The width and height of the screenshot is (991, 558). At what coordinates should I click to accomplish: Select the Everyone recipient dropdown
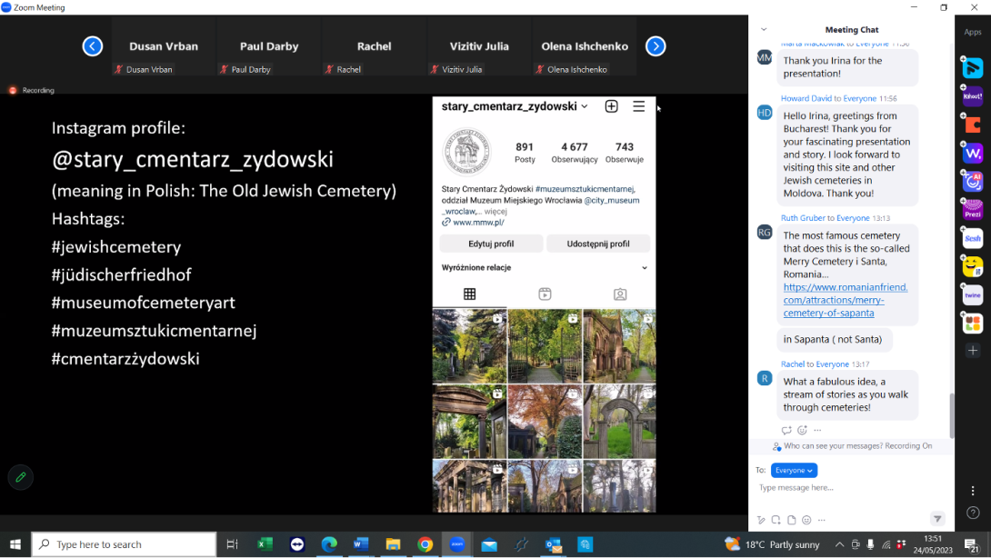click(794, 470)
